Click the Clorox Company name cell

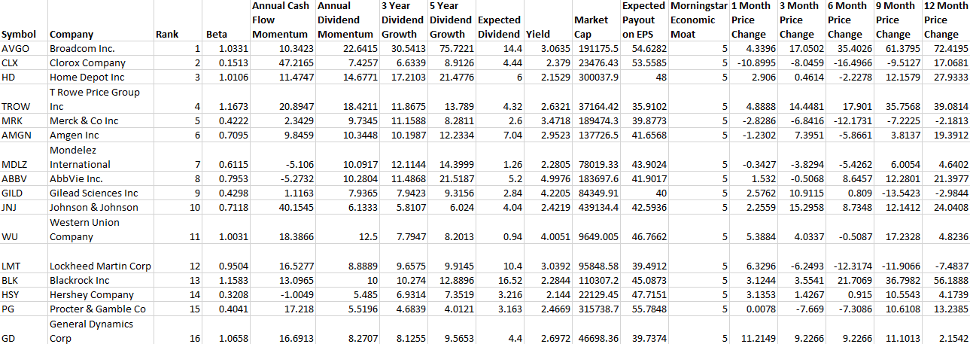87,63
